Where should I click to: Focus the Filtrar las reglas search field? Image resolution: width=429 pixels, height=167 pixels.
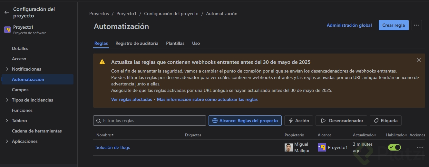coord(150,121)
